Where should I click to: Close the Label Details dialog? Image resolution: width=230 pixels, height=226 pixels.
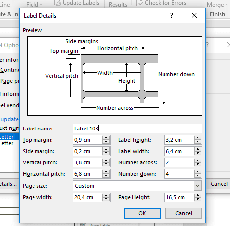194,15
